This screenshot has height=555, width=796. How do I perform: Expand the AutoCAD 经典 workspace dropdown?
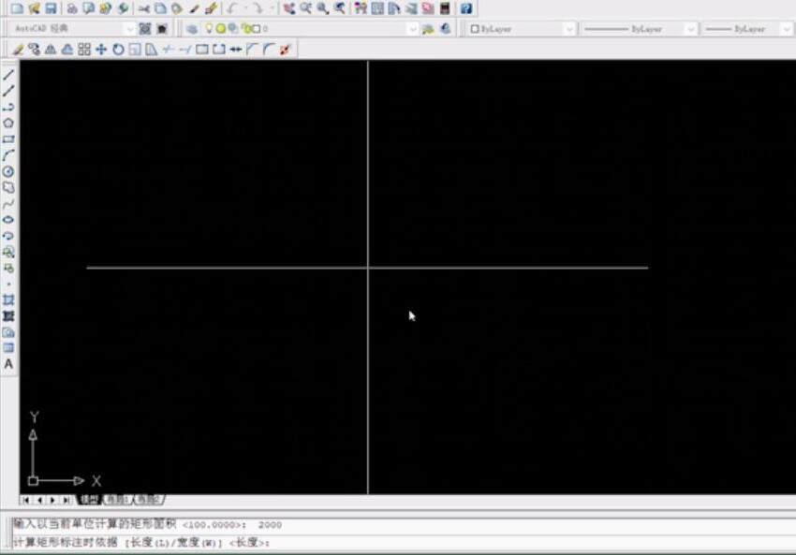click(129, 29)
